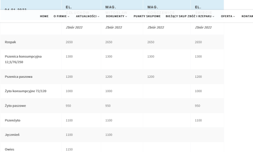Click Żyto konsumpcyjne 72/120 row label
Viewport: 253px width, 152px height.
[x=26, y=91]
